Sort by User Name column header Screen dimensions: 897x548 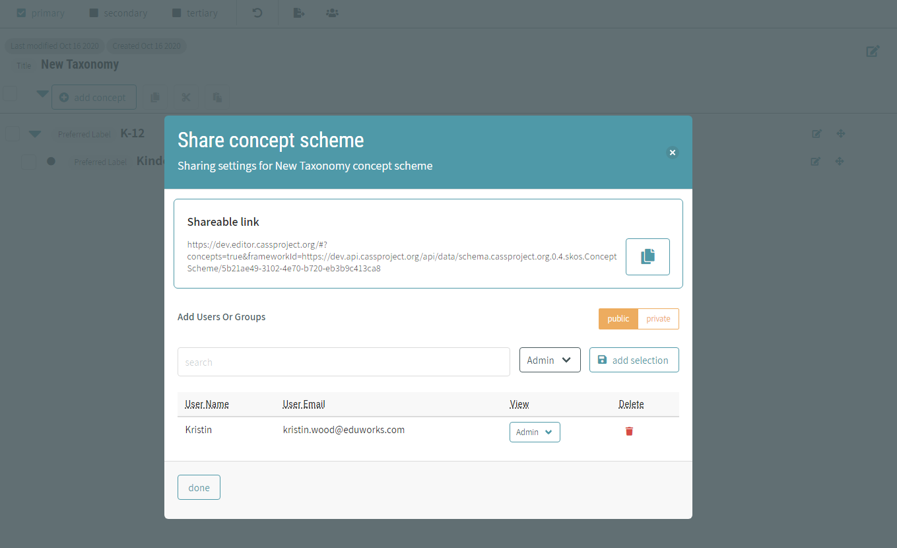click(207, 404)
